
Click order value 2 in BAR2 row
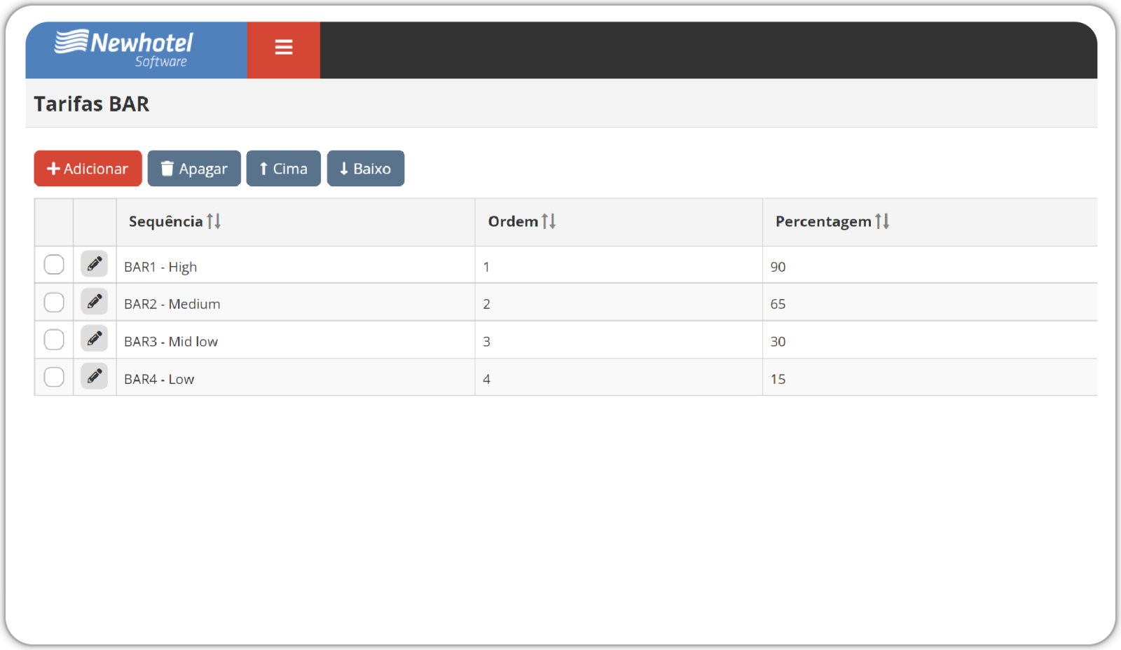(x=486, y=304)
